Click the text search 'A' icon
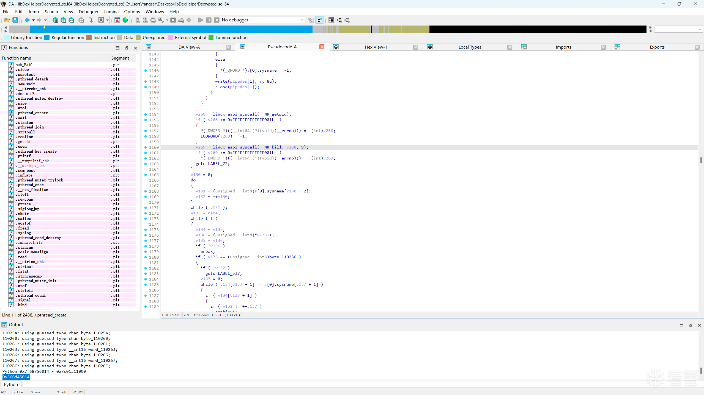The width and height of the screenshot is (704, 395). 101,20
